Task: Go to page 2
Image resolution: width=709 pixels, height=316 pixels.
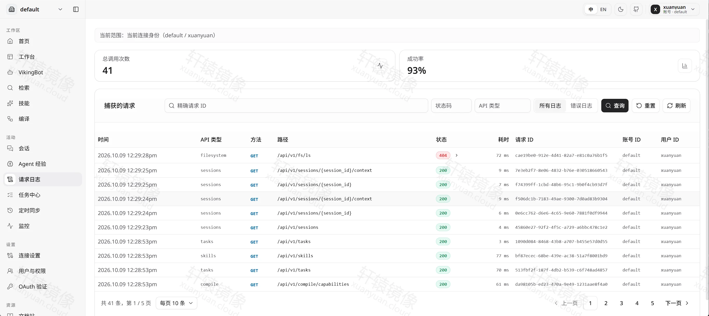Action: pyautogui.click(x=606, y=303)
